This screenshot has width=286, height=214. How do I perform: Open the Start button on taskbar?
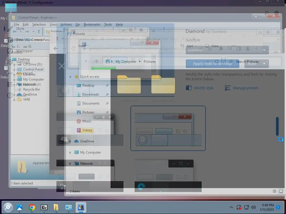tap(8, 207)
